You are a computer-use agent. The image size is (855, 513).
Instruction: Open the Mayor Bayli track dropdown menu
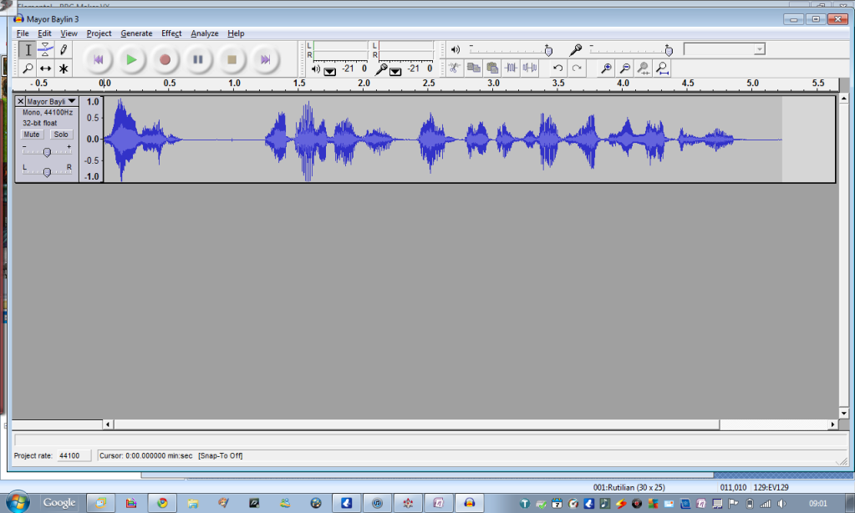(72, 101)
